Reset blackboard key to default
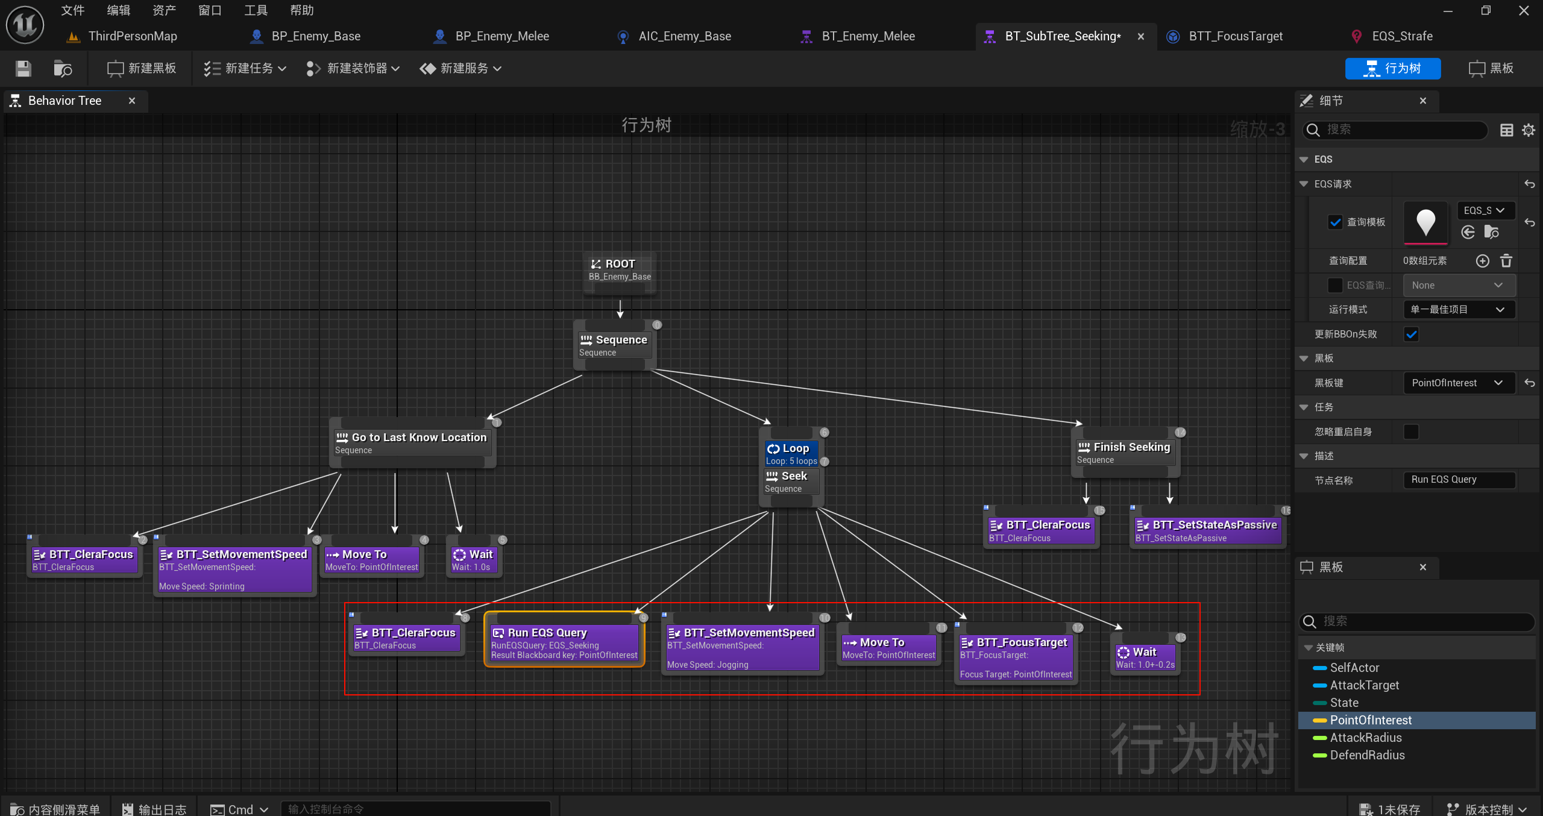 (x=1529, y=383)
